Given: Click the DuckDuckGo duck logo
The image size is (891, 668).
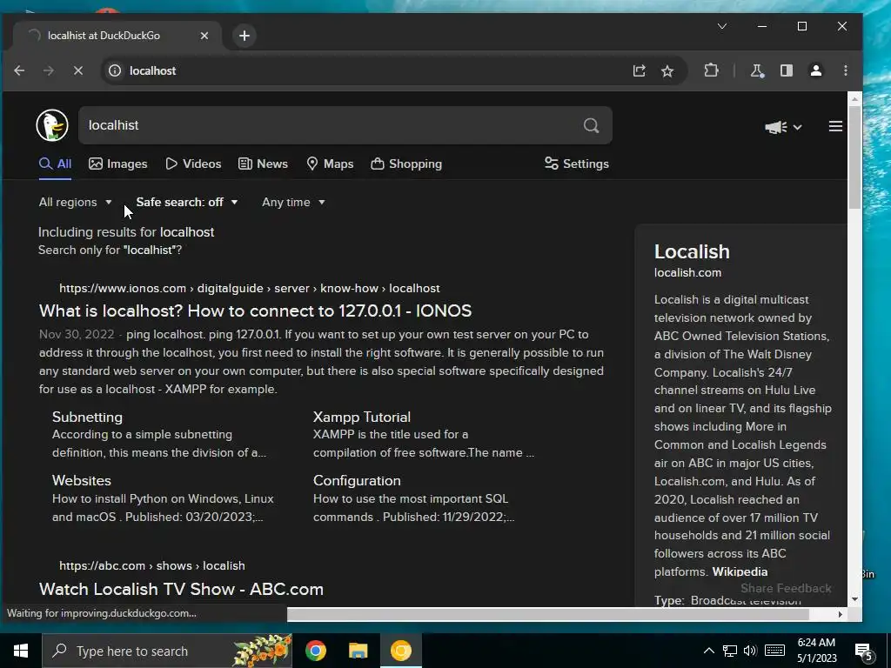Looking at the screenshot, I should coord(52,125).
